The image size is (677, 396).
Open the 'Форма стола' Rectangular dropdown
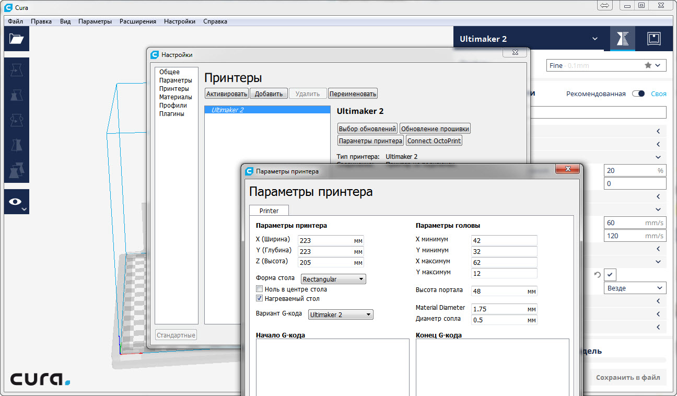click(333, 279)
